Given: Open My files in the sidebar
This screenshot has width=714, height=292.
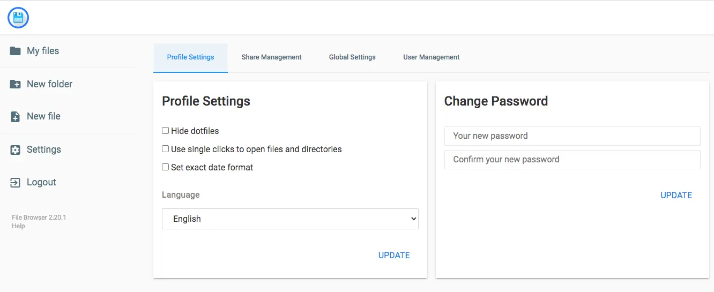Looking at the screenshot, I should [x=43, y=51].
